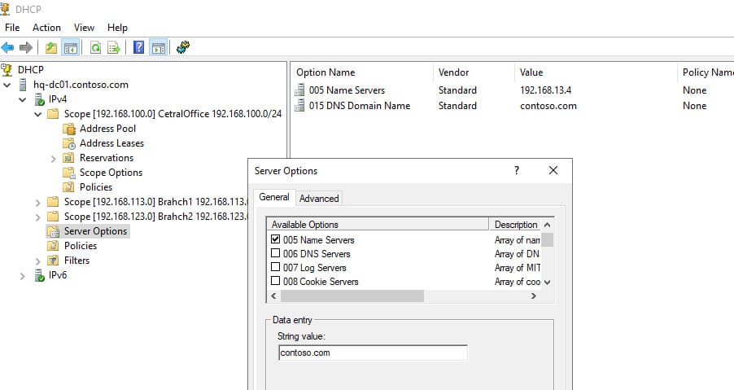
Task: Expand the Reservations tree node
Action: 53,158
